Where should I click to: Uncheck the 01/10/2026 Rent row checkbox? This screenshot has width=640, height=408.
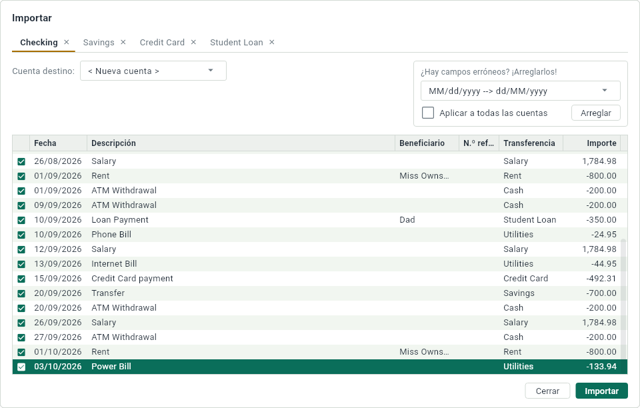[x=21, y=353]
